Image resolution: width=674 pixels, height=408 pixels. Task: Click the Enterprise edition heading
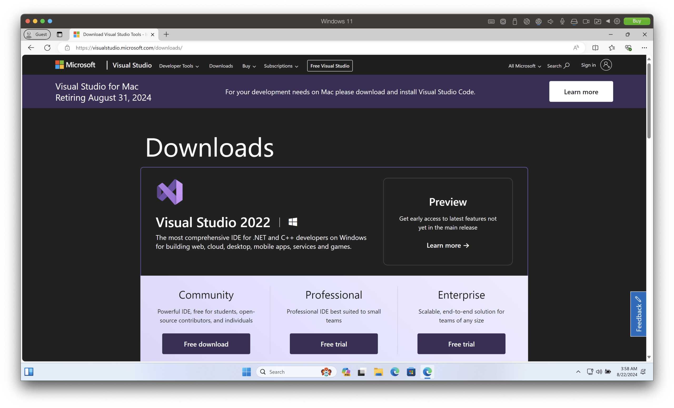click(x=461, y=295)
